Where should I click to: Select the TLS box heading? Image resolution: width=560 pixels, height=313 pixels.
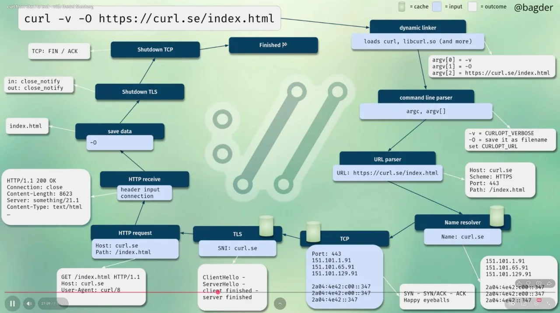tap(238, 234)
